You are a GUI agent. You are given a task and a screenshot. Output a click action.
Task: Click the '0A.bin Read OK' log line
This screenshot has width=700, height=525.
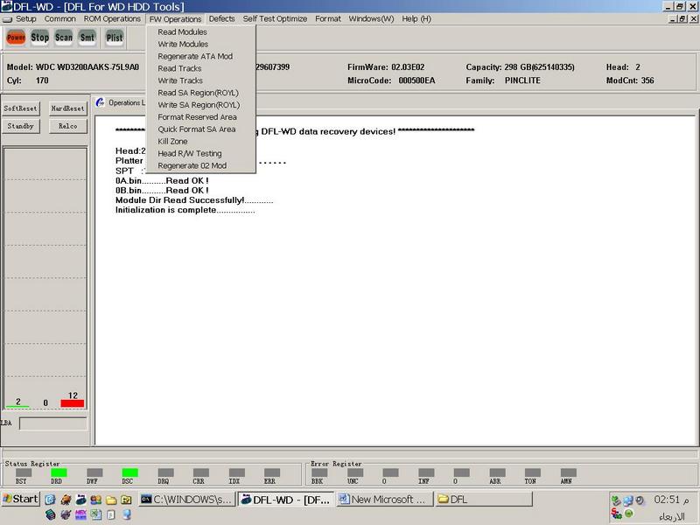(162, 181)
